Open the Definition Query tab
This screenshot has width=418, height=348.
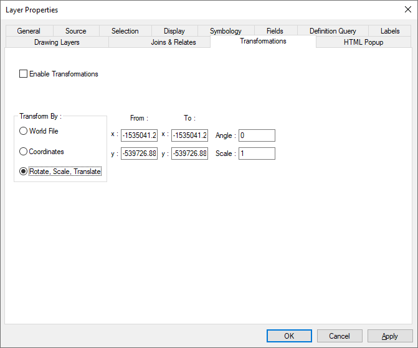pyautogui.click(x=333, y=31)
